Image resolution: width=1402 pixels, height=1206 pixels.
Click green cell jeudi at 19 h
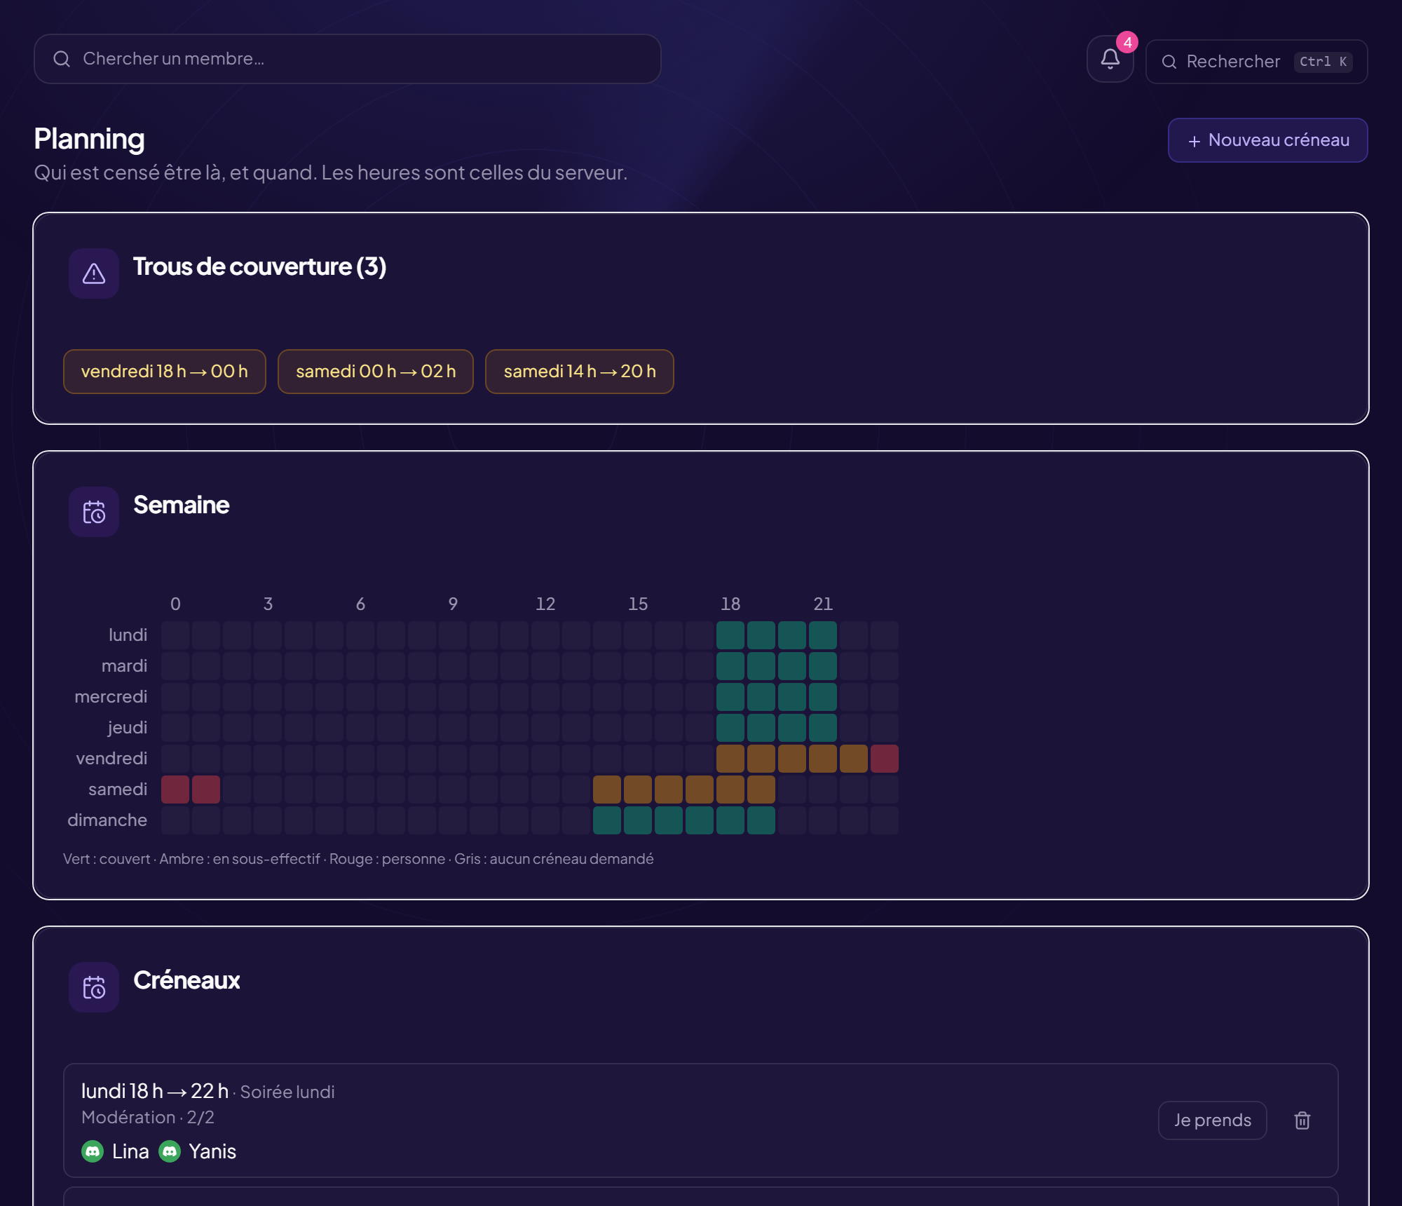[x=761, y=728]
